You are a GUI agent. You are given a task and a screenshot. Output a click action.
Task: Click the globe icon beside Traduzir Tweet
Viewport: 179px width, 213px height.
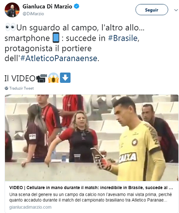pos(7,88)
